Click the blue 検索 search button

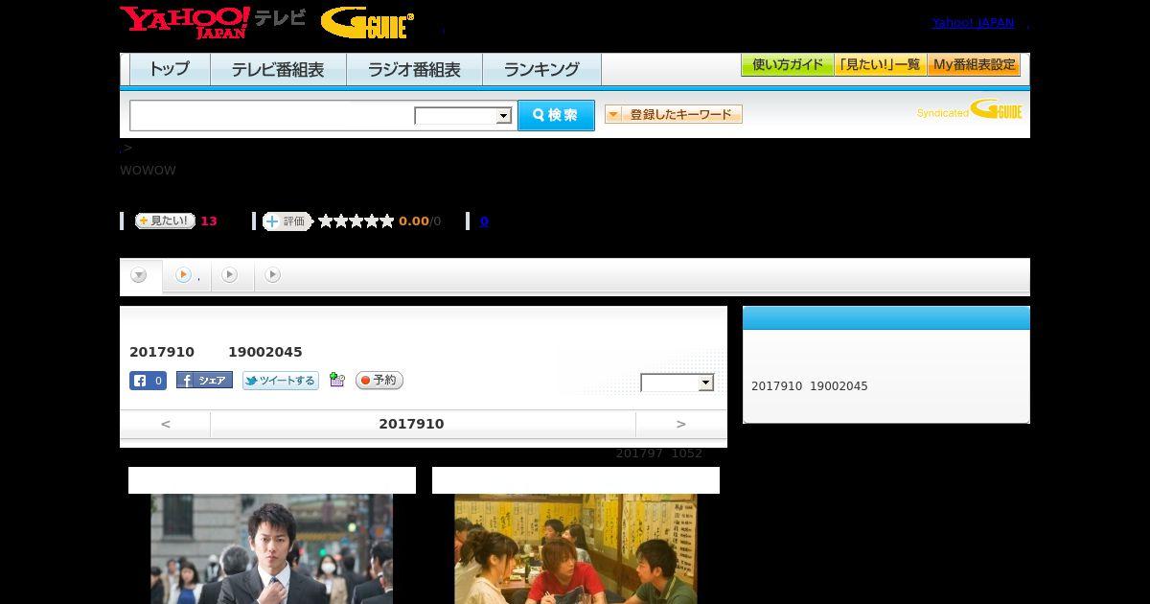(x=556, y=115)
